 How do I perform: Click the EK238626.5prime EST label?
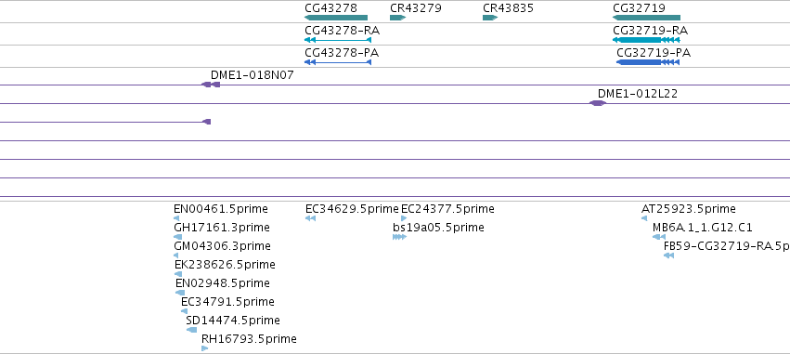click(225, 265)
